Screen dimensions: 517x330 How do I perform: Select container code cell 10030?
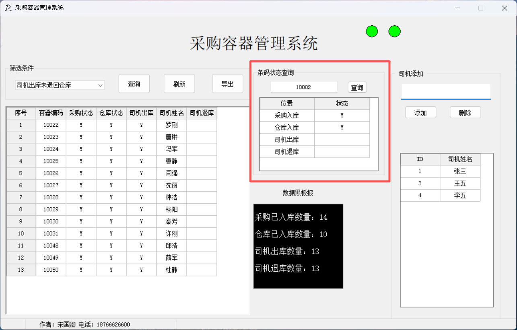tap(51, 222)
